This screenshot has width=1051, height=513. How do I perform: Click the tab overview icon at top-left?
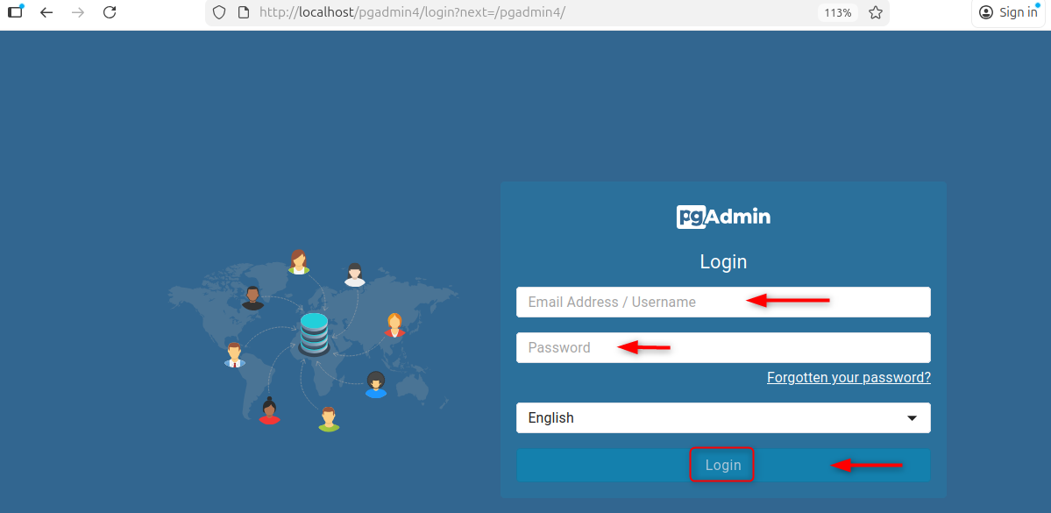tap(15, 12)
